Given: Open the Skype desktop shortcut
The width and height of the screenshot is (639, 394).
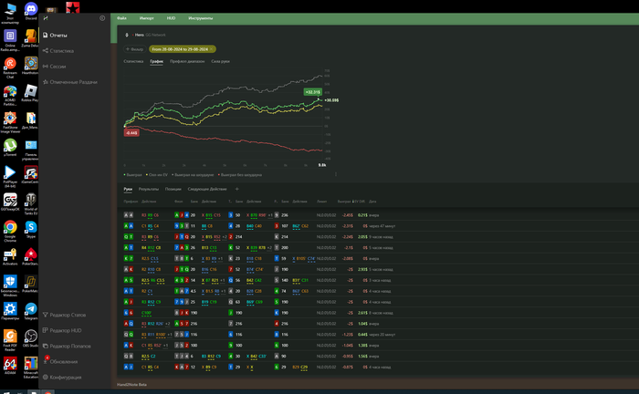Looking at the screenshot, I should point(31,229).
